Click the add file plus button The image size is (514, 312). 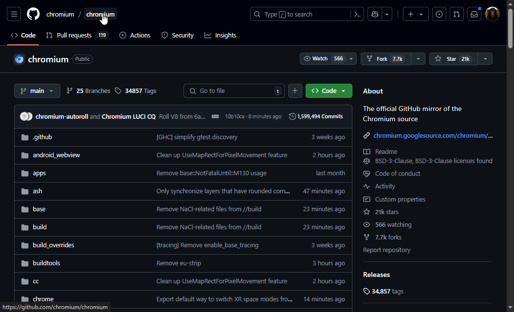(295, 91)
